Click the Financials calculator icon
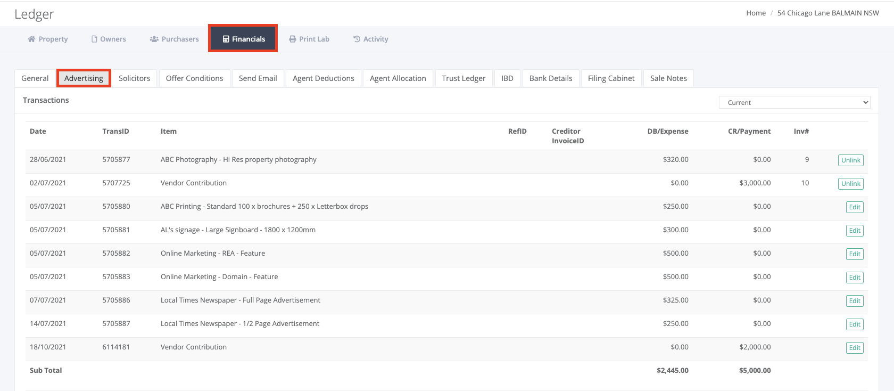The height and width of the screenshot is (391, 894). 226,39
